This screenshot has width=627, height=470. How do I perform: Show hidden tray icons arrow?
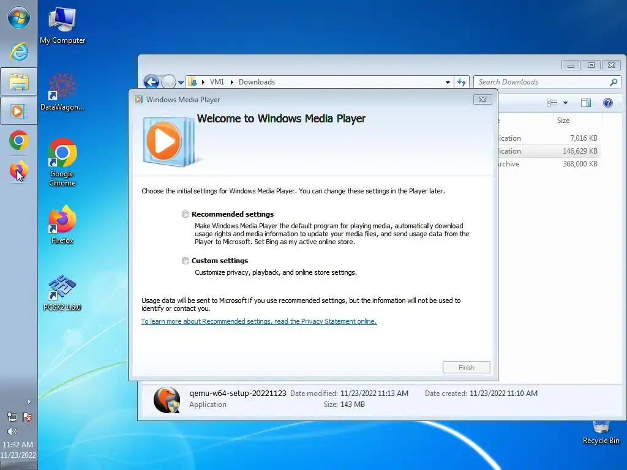click(29, 401)
